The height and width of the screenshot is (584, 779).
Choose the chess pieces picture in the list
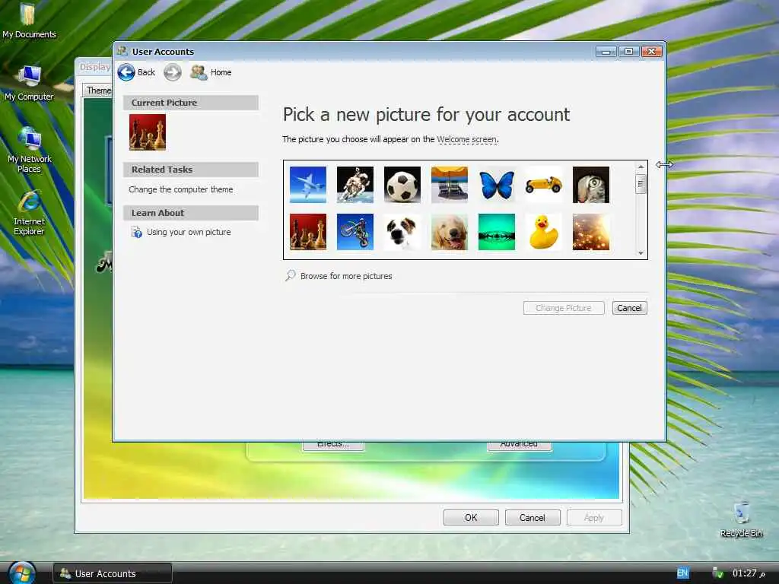(x=308, y=232)
